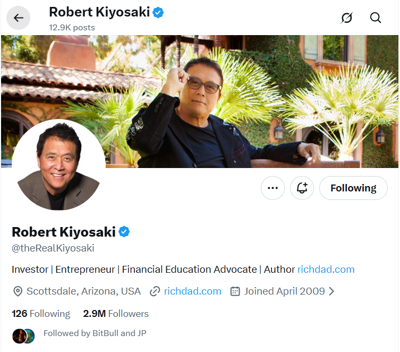The width and height of the screenshot is (400, 352).
Task: Open richdad.com link in bio text
Action: (x=326, y=270)
